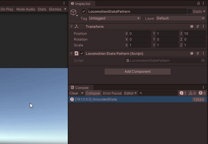208x144 pixels.
Task: Open the Editor connection dropdown
Action: (130, 93)
